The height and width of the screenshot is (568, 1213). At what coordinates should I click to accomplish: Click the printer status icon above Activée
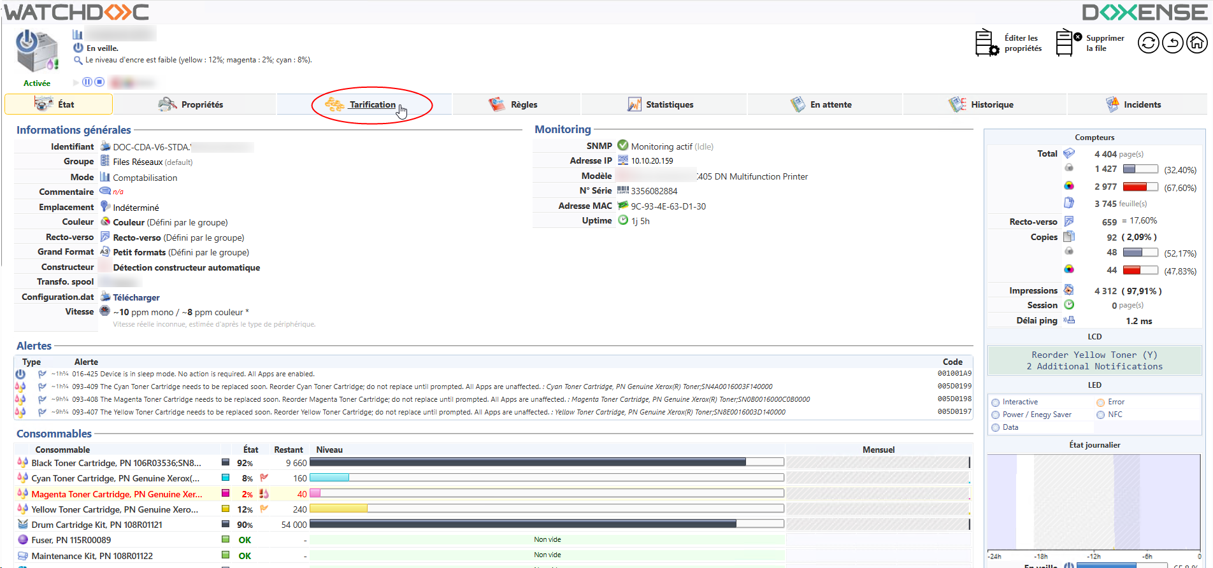pos(36,51)
